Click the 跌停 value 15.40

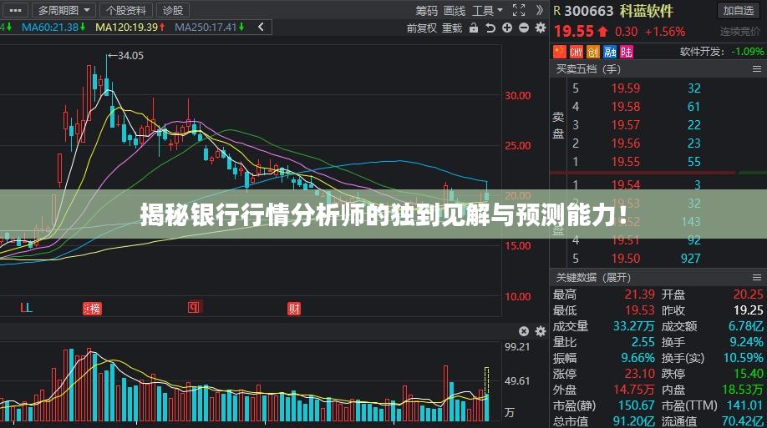748,374
